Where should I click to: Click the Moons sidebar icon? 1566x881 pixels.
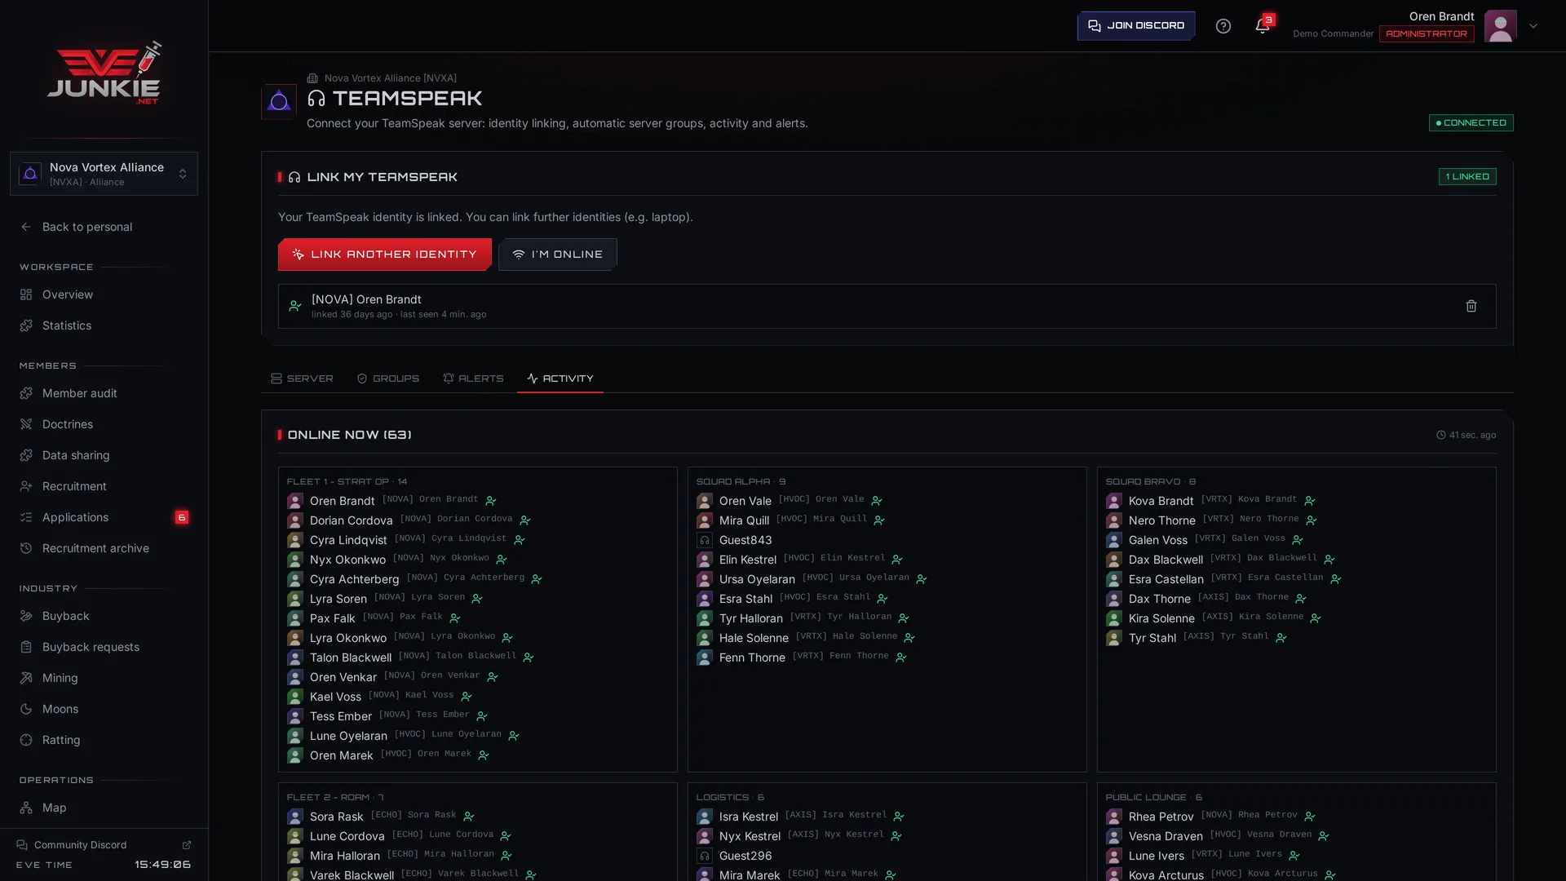(x=26, y=709)
